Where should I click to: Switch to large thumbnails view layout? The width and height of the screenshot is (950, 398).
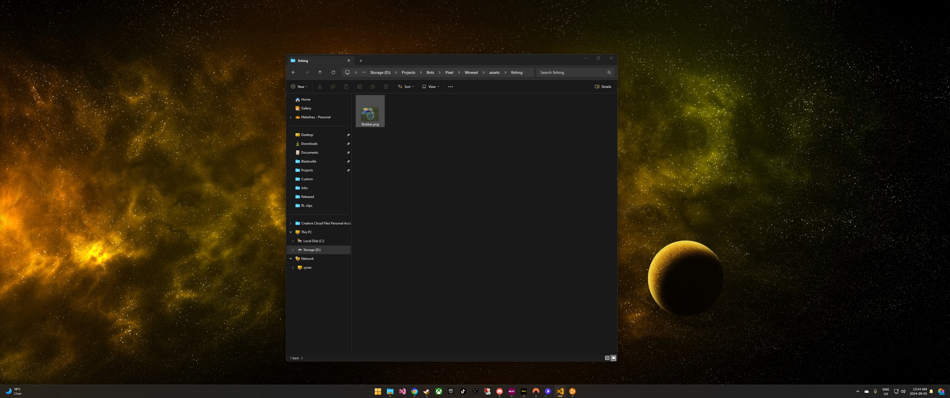pos(613,358)
